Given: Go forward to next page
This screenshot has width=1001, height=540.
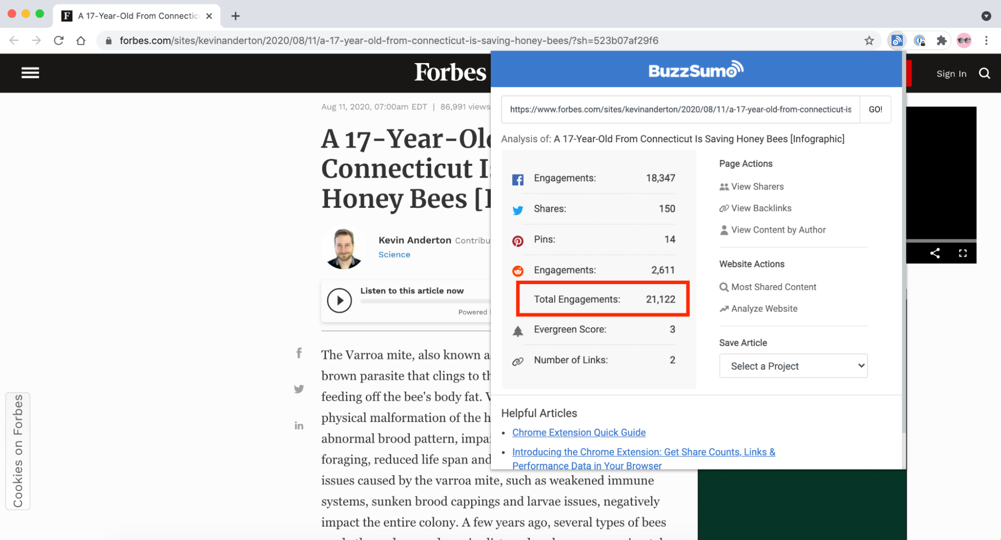Looking at the screenshot, I should click(x=36, y=41).
